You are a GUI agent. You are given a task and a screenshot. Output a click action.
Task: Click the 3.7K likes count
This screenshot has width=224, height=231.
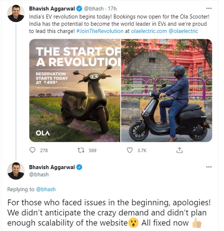[142, 150]
